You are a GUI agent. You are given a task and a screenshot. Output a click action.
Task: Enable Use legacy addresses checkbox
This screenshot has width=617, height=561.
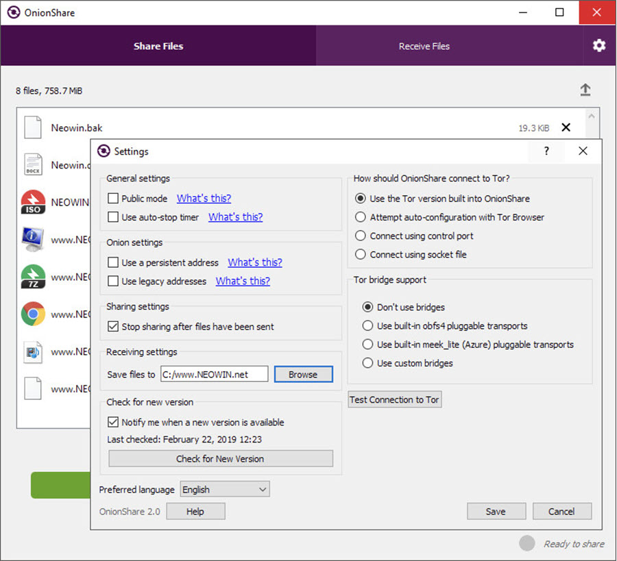click(x=113, y=281)
